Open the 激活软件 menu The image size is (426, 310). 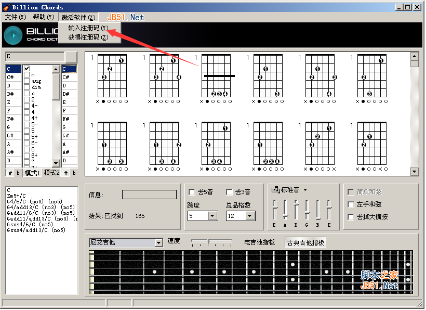click(78, 17)
